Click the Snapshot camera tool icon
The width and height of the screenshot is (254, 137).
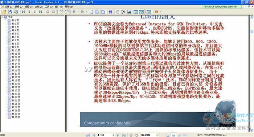(x=129, y=12)
